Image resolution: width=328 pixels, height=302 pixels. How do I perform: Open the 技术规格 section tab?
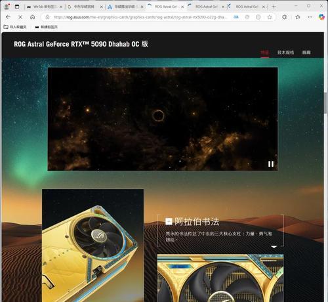point(285,53)
